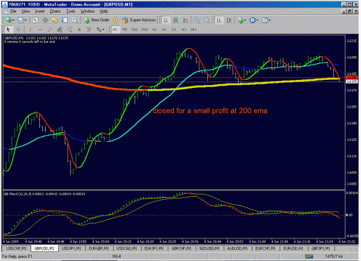The width and height of the screenshot is (361, 261).
Task: Open the Periods clock icon
Action: pyautogui.click(x=252, y=20)
